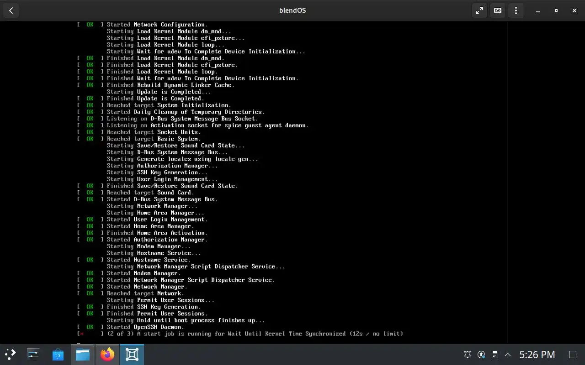Click the blendOS window title
585x365 pixels.
292,10
